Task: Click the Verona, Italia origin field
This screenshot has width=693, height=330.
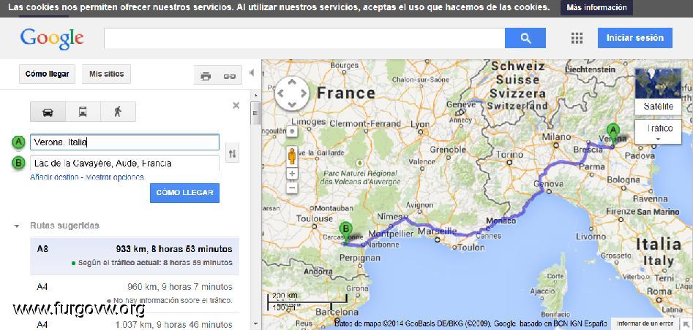Action: pos(124,142)
